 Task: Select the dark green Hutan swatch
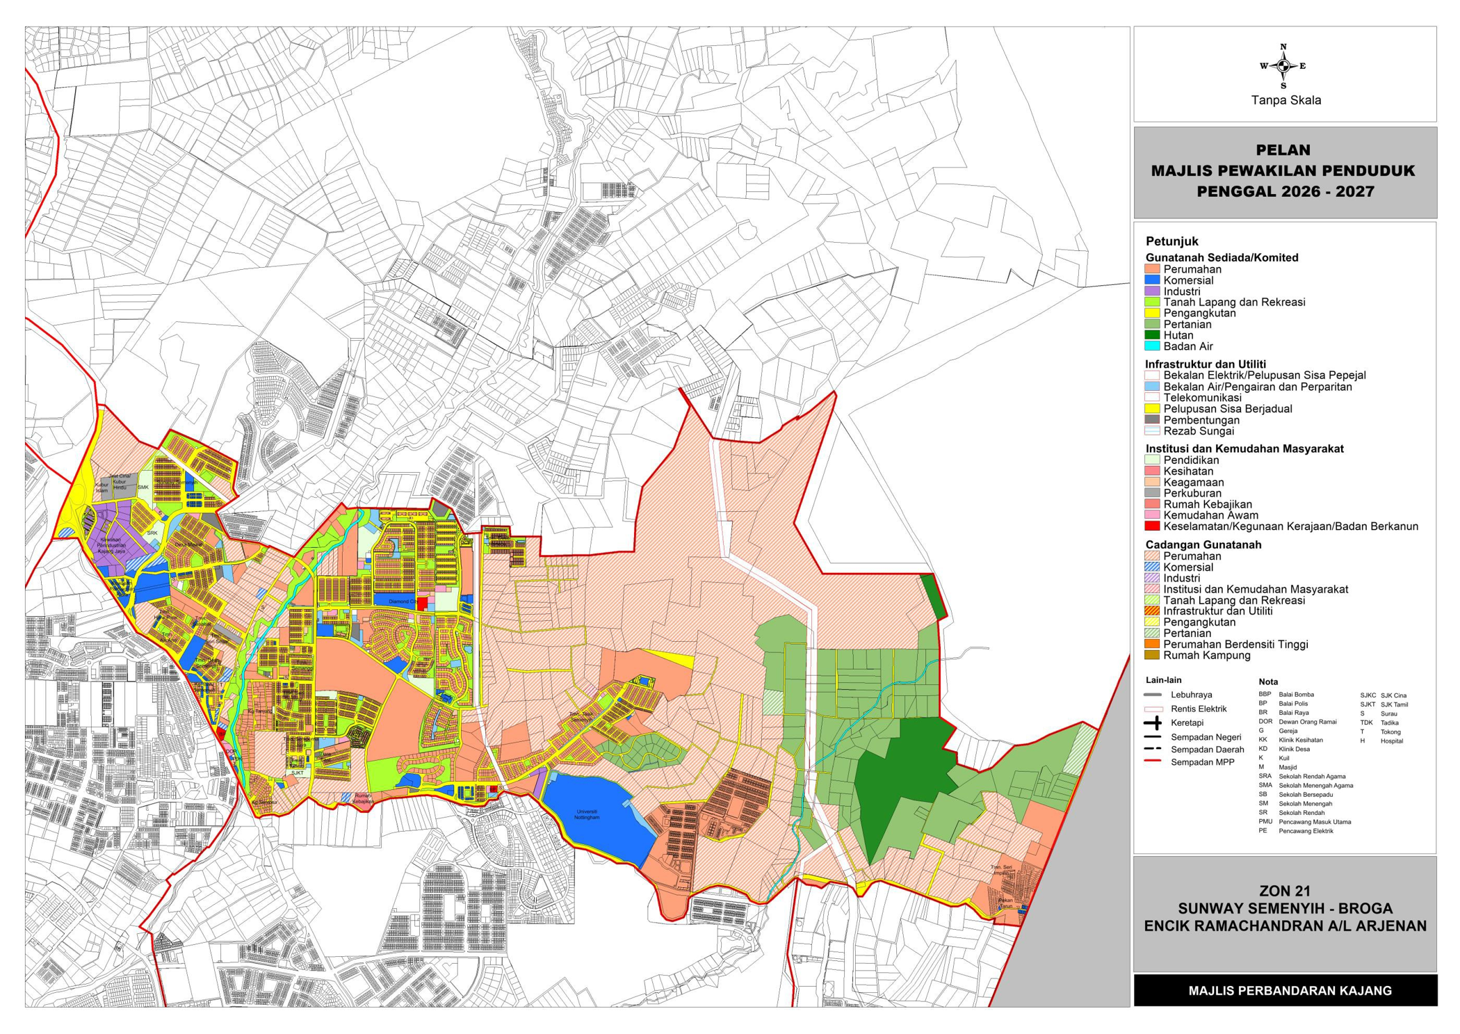(1152, 335)
